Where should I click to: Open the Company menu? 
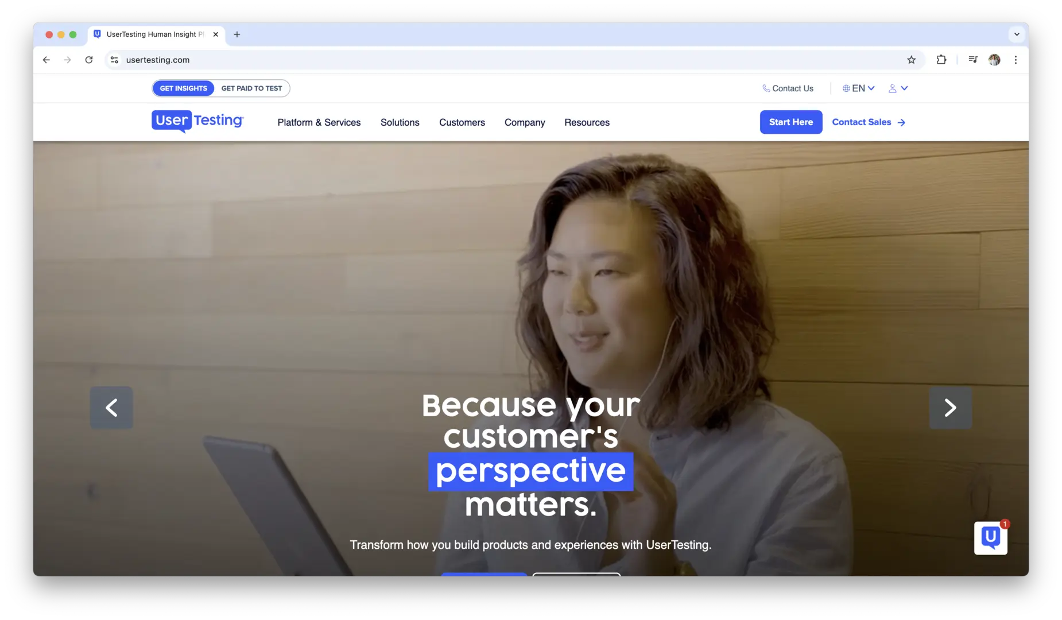click(x=525, y=122)
